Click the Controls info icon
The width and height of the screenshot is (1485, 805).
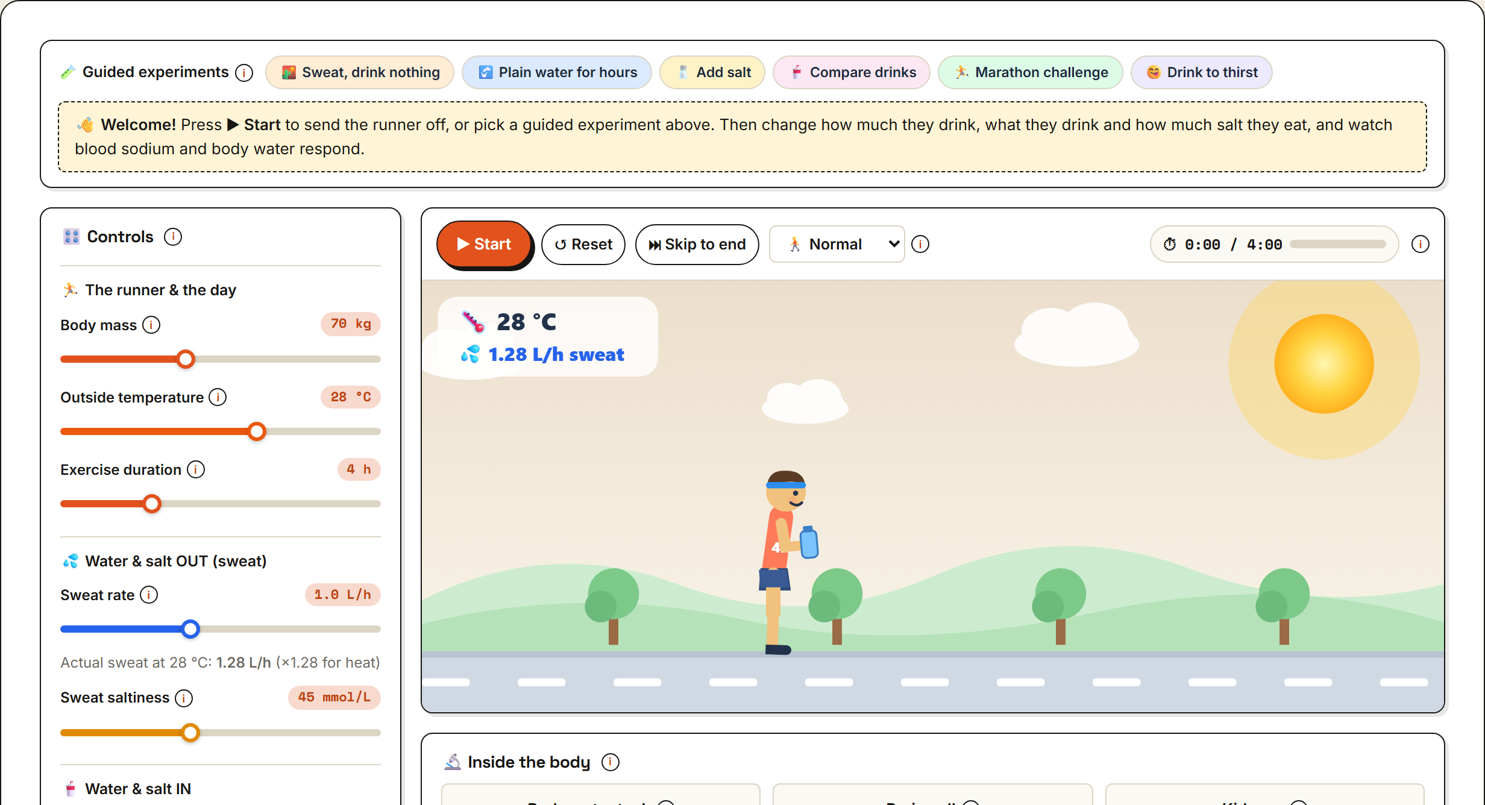[173, 237]
